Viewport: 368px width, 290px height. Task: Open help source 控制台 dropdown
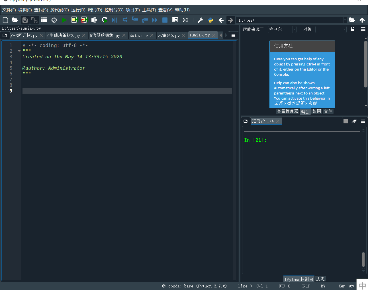[282, 29]
